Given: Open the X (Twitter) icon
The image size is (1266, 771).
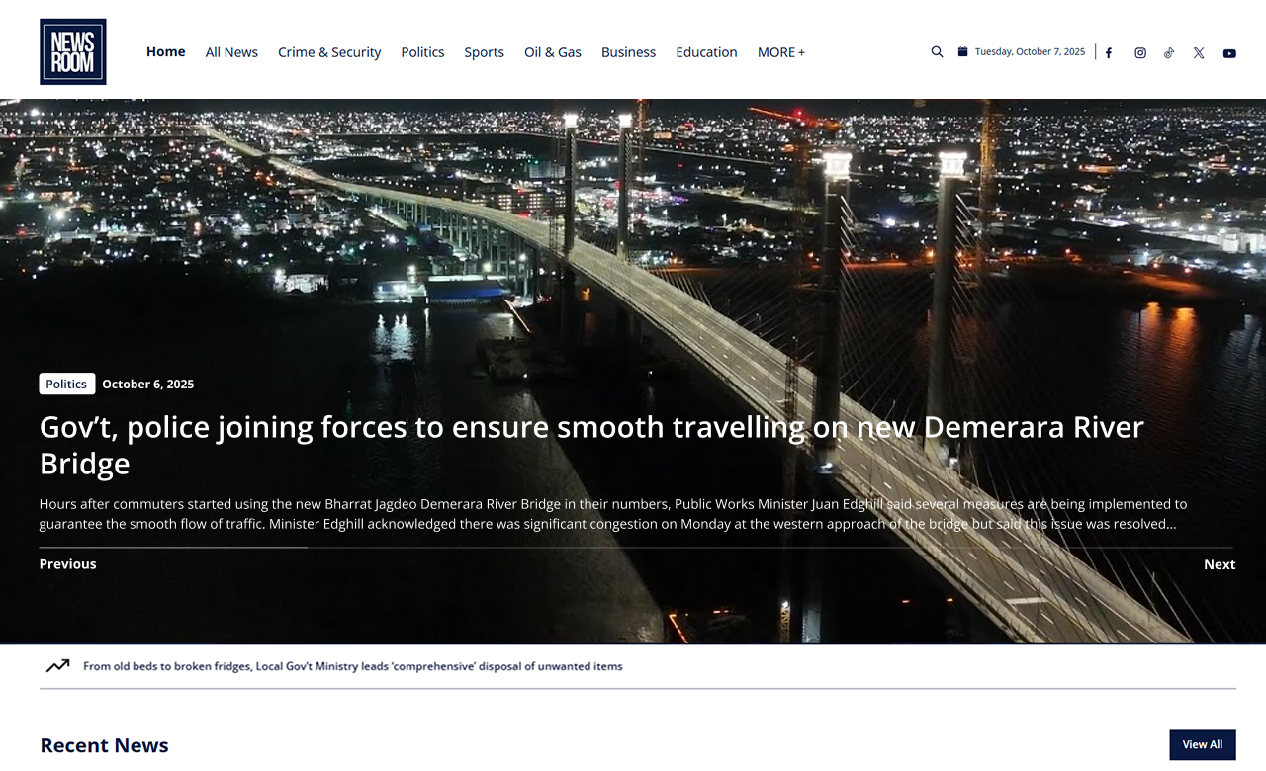Looking at the screenshot, I should coord(1199,53).
